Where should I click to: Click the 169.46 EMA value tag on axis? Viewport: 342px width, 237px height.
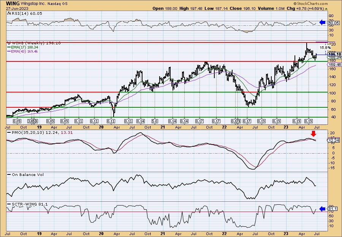(x=335, y=64)
